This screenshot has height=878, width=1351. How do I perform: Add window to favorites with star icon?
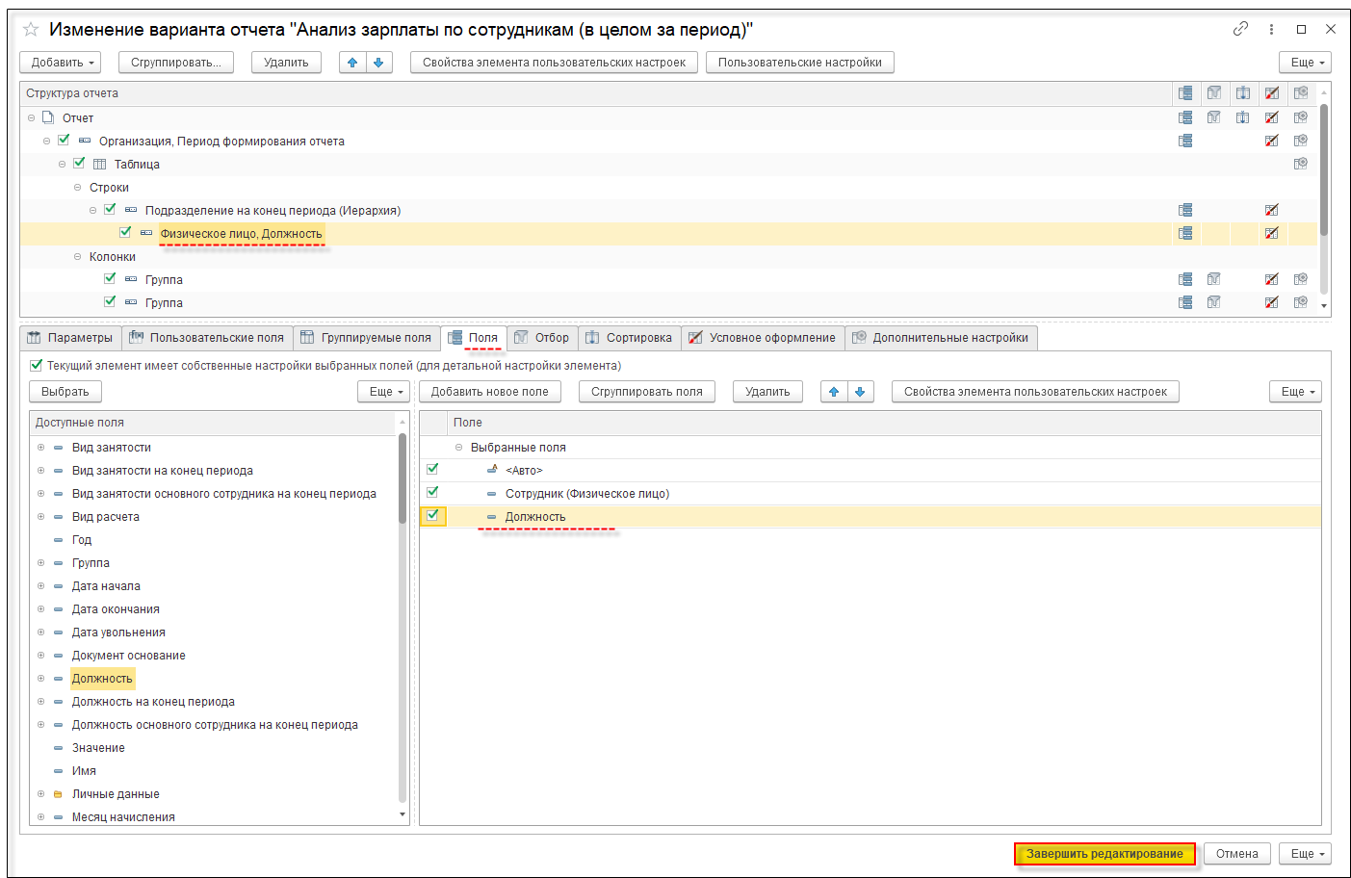tap(31, 30)
